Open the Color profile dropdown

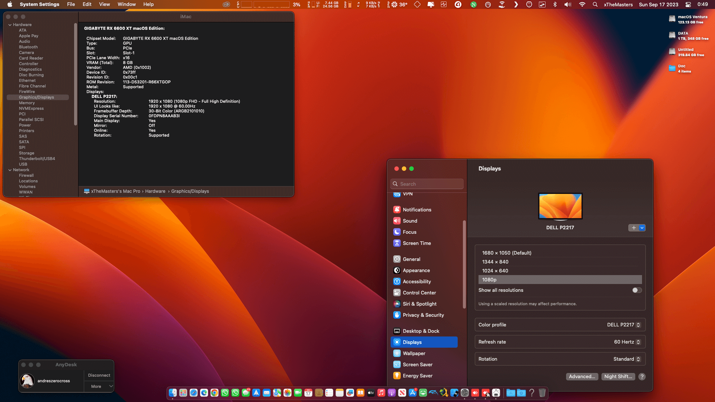point(624,325)
